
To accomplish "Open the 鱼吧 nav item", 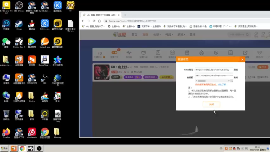I will coord(192,35).
